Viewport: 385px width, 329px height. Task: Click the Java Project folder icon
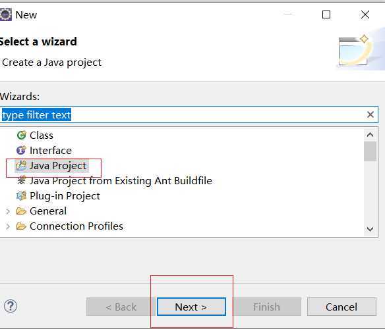pyautogui.click(x=21, y=165)
